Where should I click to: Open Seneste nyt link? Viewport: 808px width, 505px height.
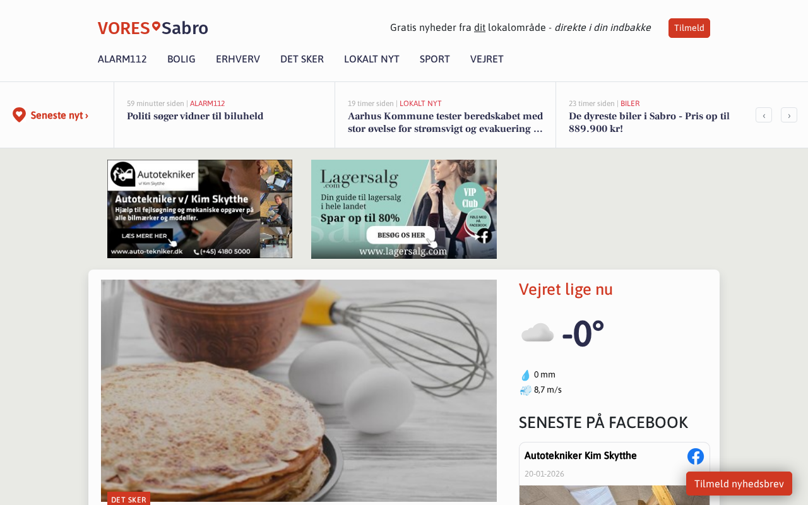pyautogui.click(x=59, y=116)
